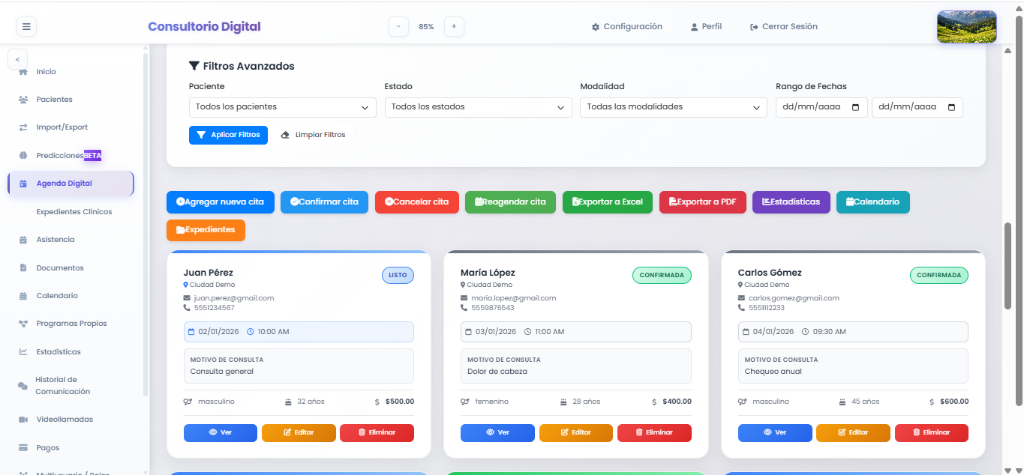The height and width of the screenshot is (475, 1024).
Task: Edit Juan Pérez appointment
Action: coord(299,432)
